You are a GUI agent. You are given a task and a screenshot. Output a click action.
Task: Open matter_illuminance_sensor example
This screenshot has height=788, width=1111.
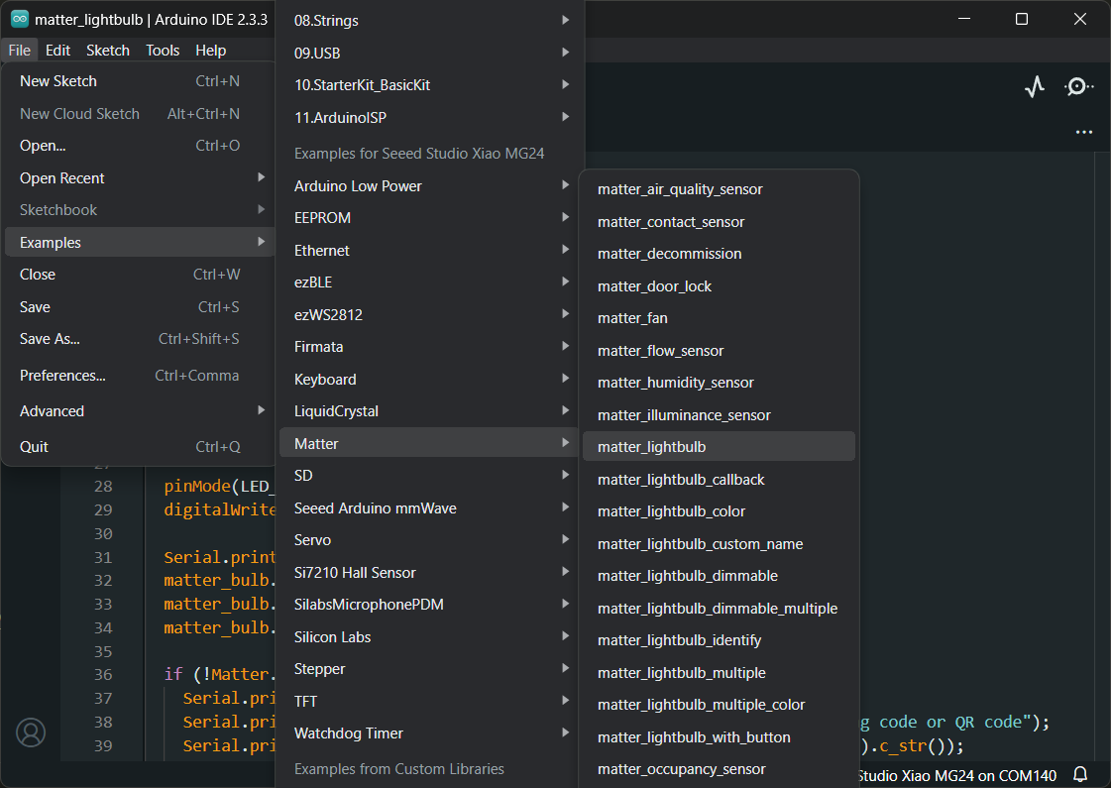tap(719, 415)
